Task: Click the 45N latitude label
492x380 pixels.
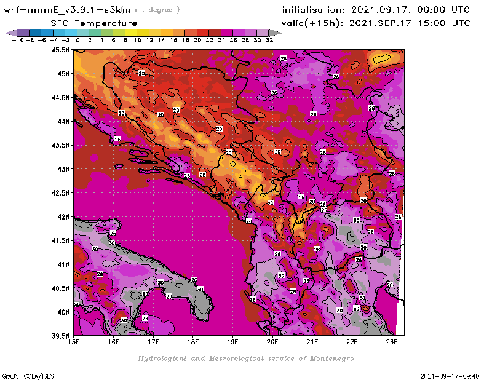Action: coord(63,74)
